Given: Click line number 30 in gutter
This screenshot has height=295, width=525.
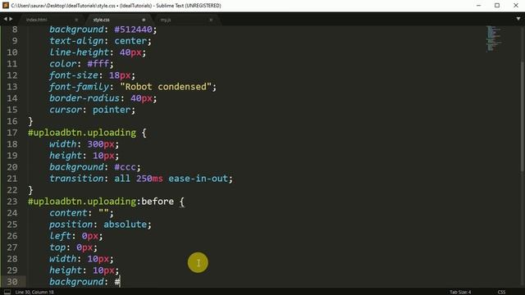Looking at the screenshot, I should point(12,282).
